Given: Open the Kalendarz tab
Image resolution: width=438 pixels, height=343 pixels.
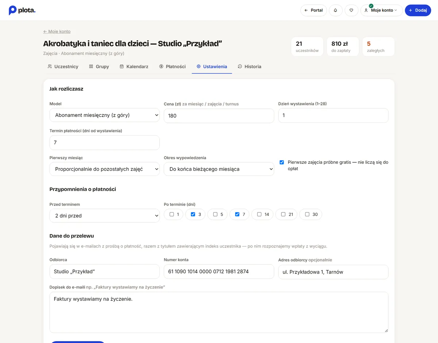Looking at the screenshot, I should pyautogui.click(x=134, y=67).
